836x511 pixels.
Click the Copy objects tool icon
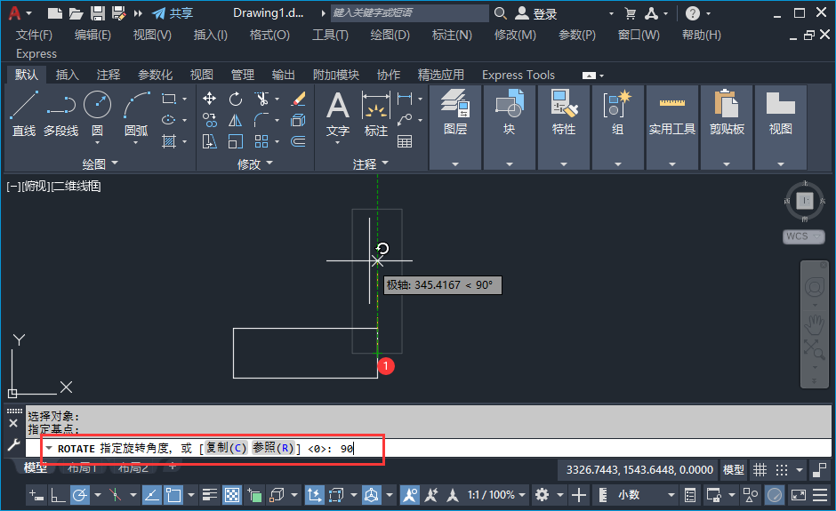pos(210,121)
